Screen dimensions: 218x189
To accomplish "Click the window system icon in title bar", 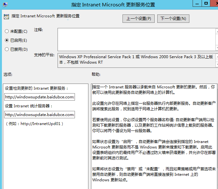I will click(x=5, y=4).
